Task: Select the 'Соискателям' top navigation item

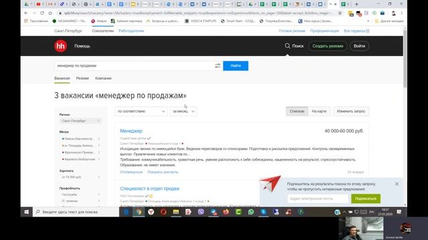Action: click(102, 31)
